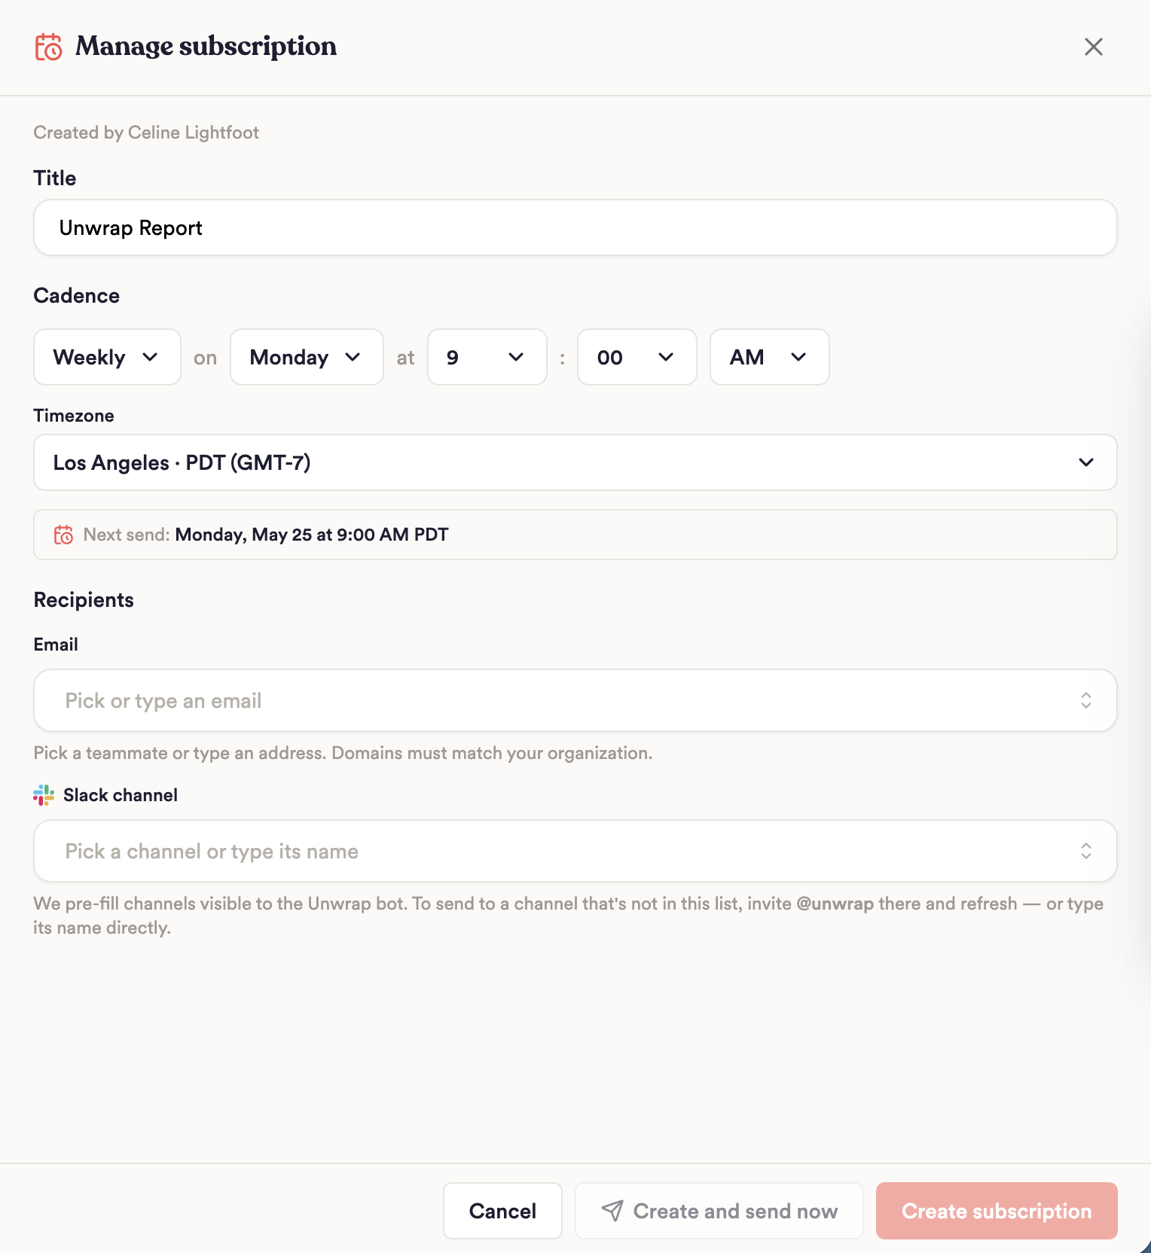Click the calendar-clock icon beside Manage subscription
This screenshot has width=1151, height=1253.
[x=49, y=47]
